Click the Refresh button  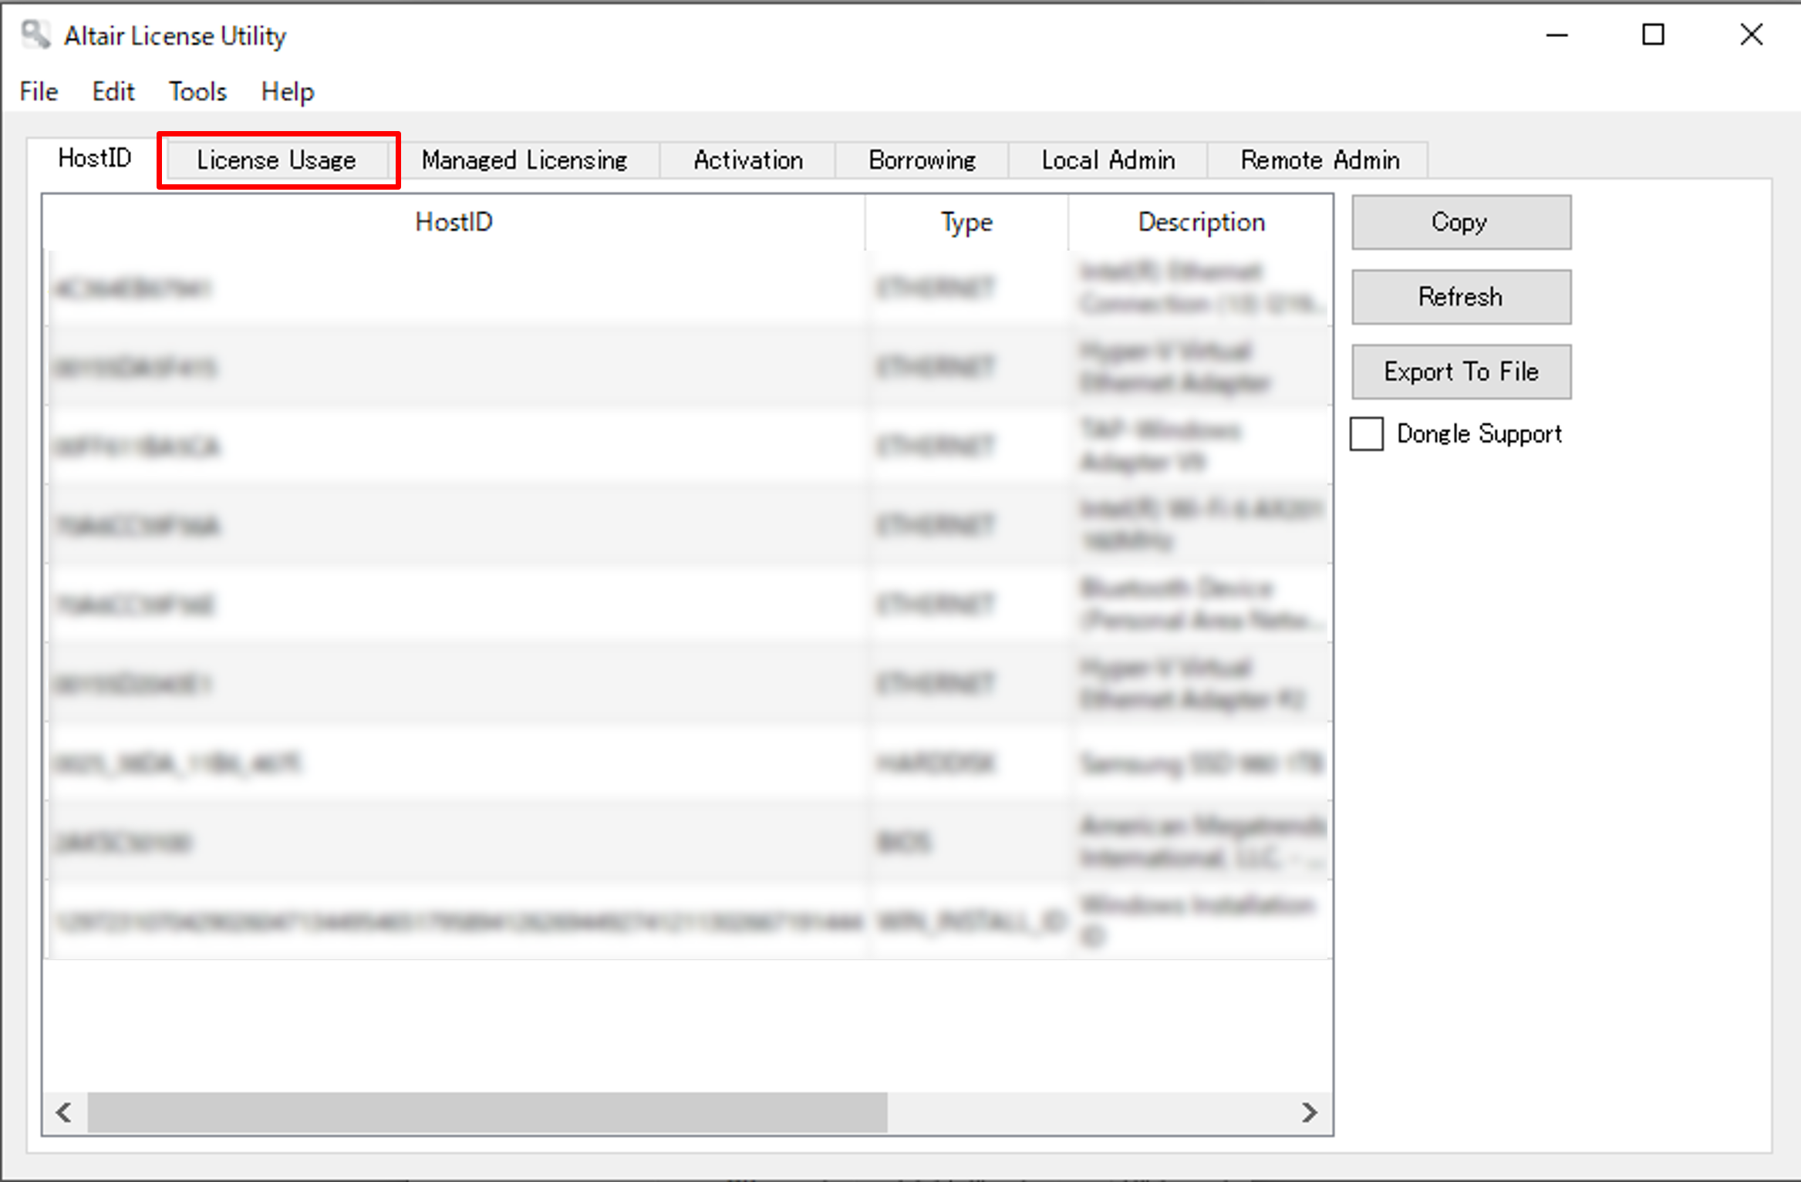click(x=1460, y=297)
